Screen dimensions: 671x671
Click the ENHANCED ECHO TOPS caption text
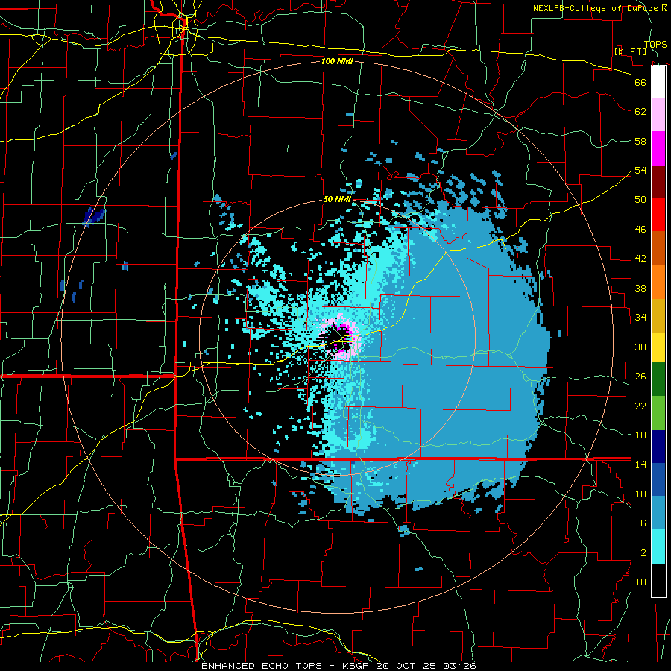tap(262, 666)
